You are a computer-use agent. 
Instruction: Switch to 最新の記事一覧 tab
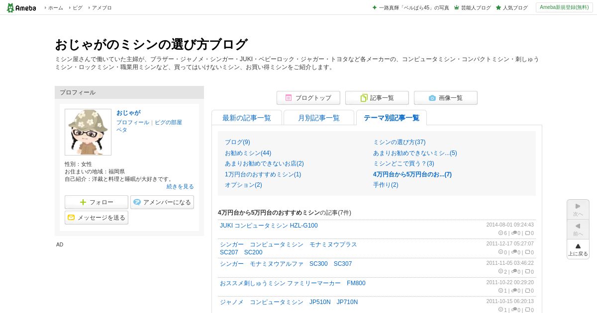coord(247,118)
